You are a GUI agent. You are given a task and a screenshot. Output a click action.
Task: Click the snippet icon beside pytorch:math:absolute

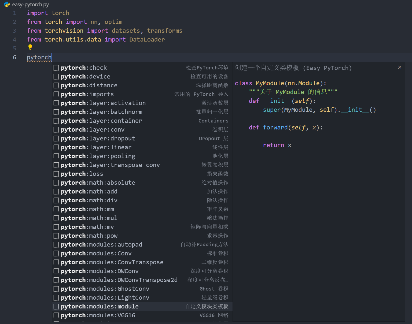point(56,183)
